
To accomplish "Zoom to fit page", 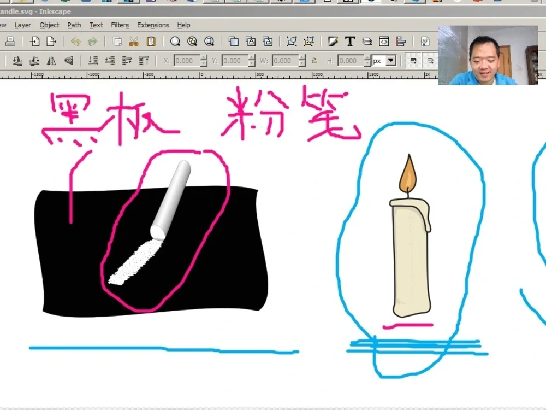I will pos(209,42).
